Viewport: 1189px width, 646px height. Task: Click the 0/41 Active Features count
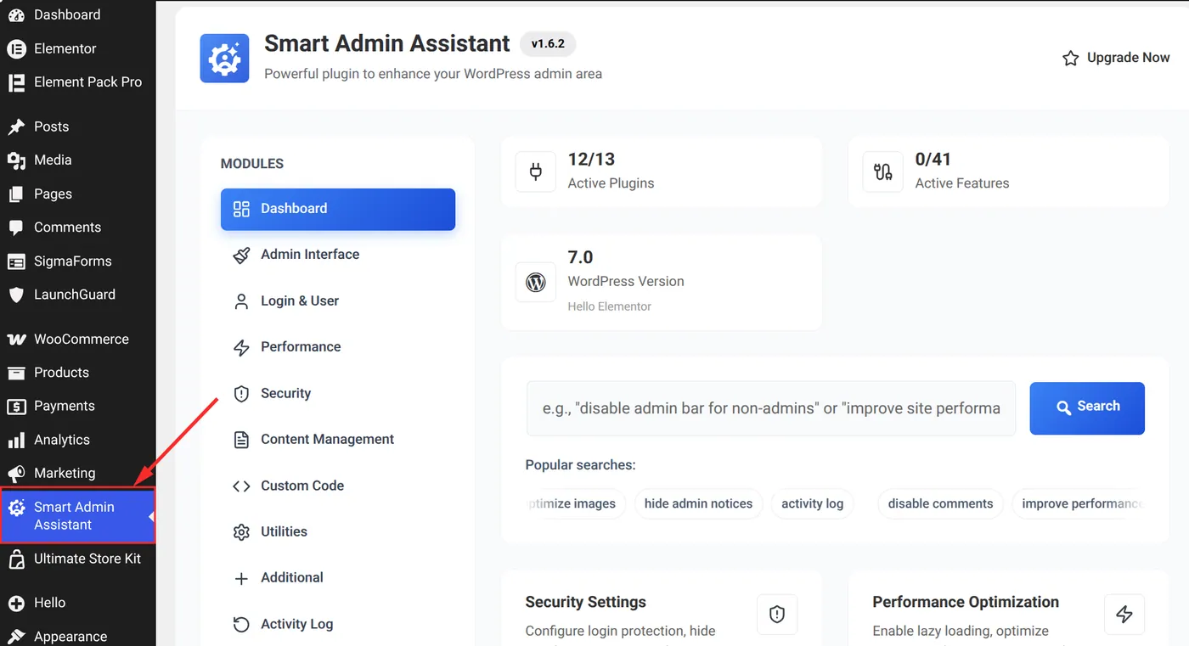pos(933,159)
